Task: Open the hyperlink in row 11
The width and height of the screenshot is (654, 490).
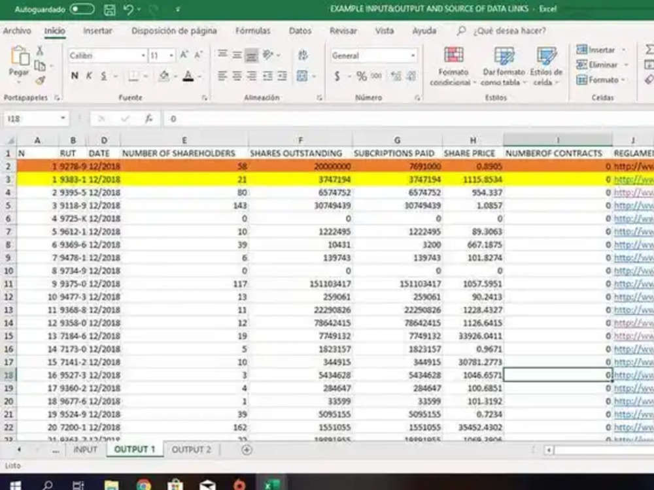Action: pos(634,284)
